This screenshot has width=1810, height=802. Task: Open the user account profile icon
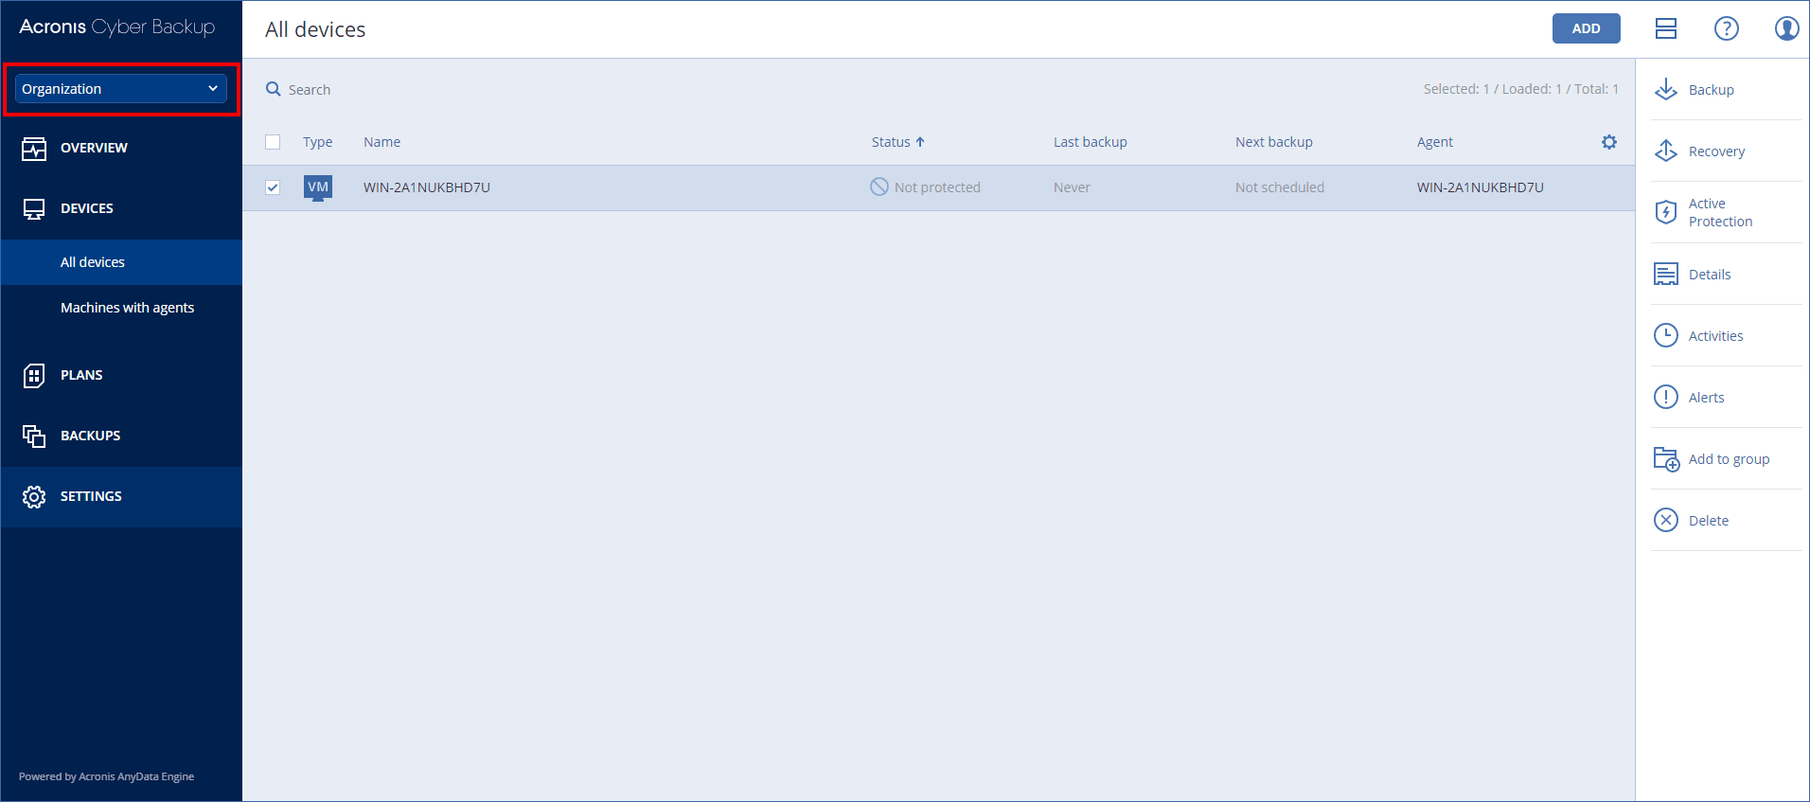[x=1786, y=28]
